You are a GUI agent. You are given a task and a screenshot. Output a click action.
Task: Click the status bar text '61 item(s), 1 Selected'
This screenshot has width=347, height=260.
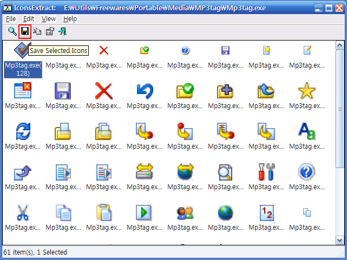(x=35, y=252)
